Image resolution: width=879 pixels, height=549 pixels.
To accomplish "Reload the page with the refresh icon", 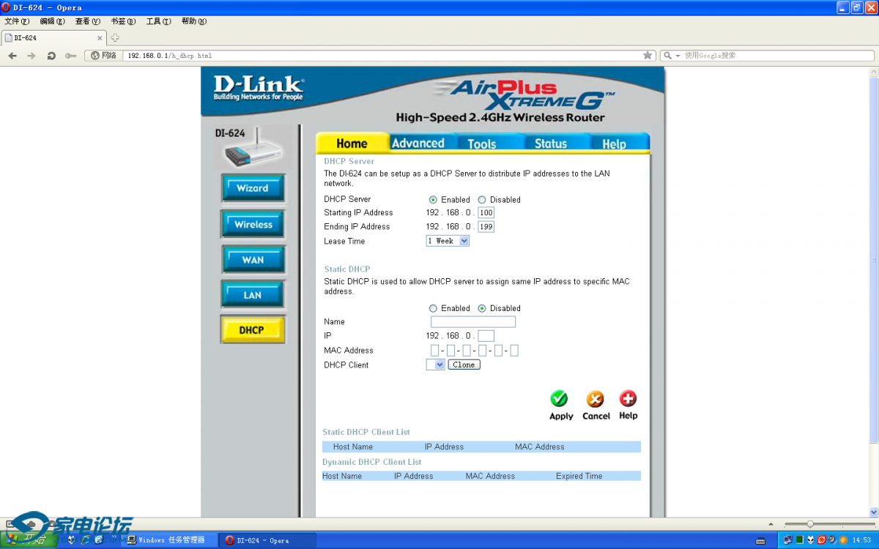I will [51, 56].
